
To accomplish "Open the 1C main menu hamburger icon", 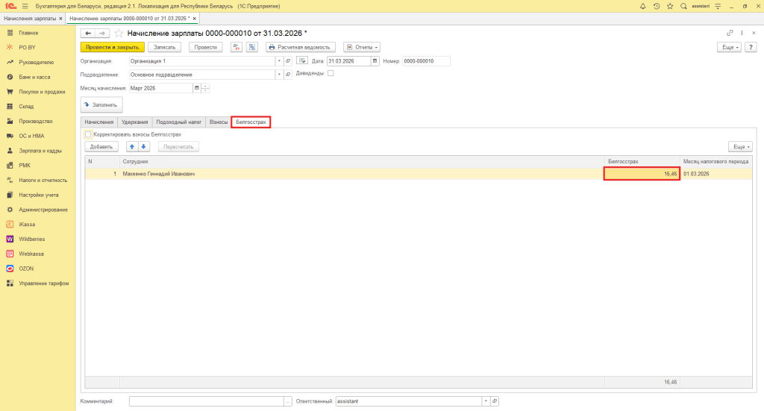I will tap(25, 6).
